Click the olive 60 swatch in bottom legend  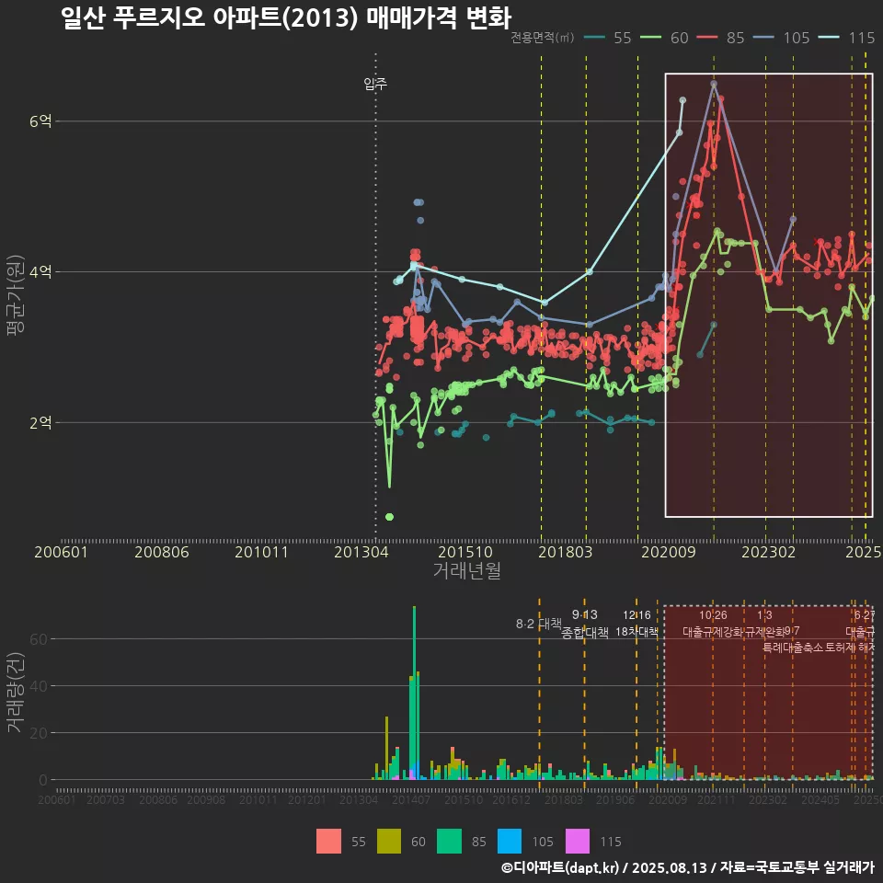click(388, 842)
